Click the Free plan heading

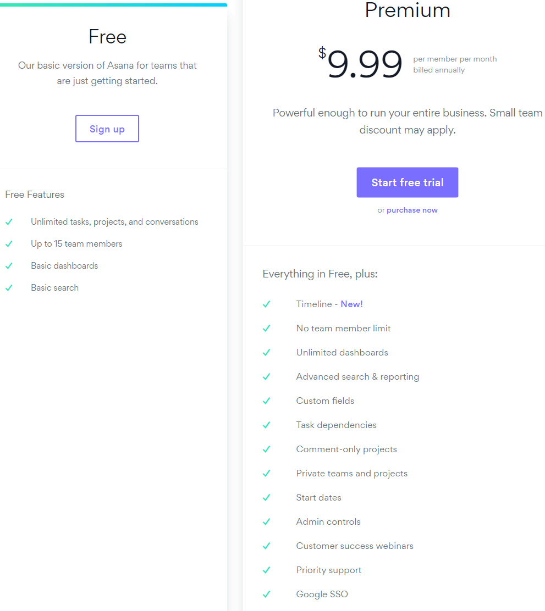[107, 37]
